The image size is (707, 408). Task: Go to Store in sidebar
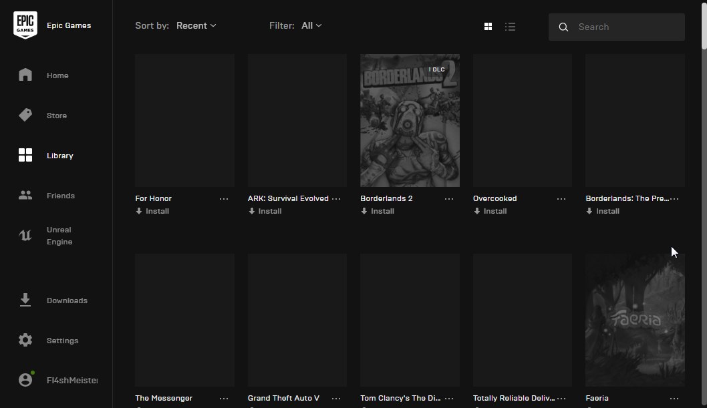point(57,116)
